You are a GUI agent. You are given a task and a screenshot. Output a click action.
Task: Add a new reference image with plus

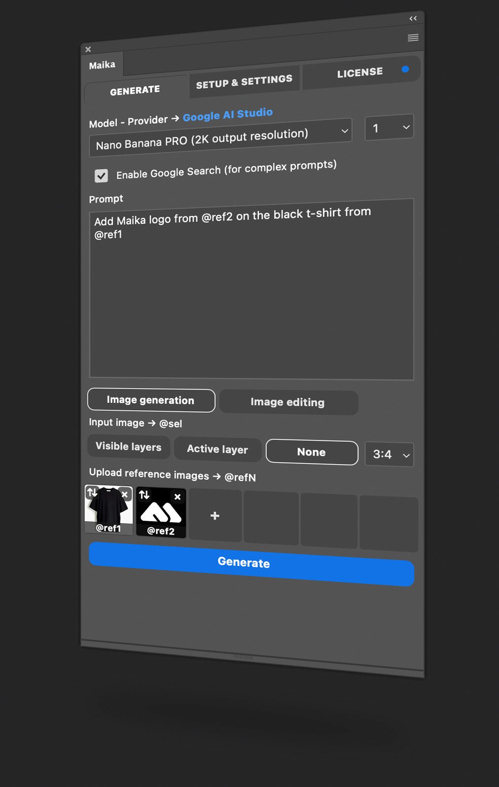(215, 516)
